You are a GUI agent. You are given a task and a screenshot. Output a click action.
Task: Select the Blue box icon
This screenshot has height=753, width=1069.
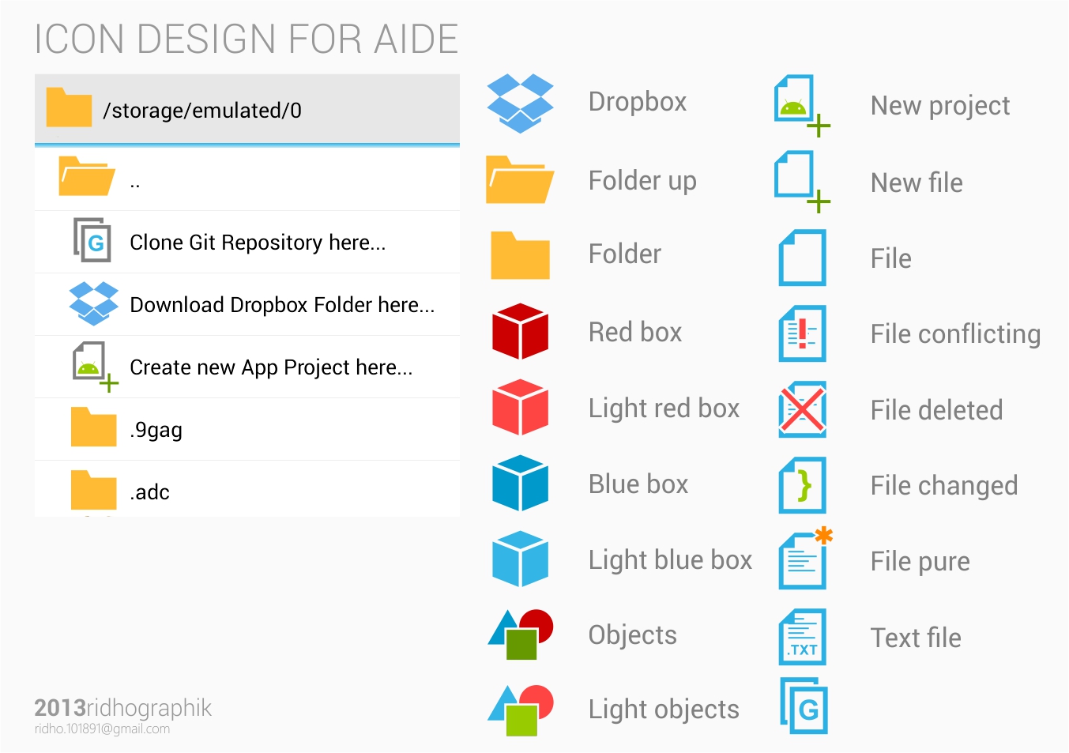(520, 483)
